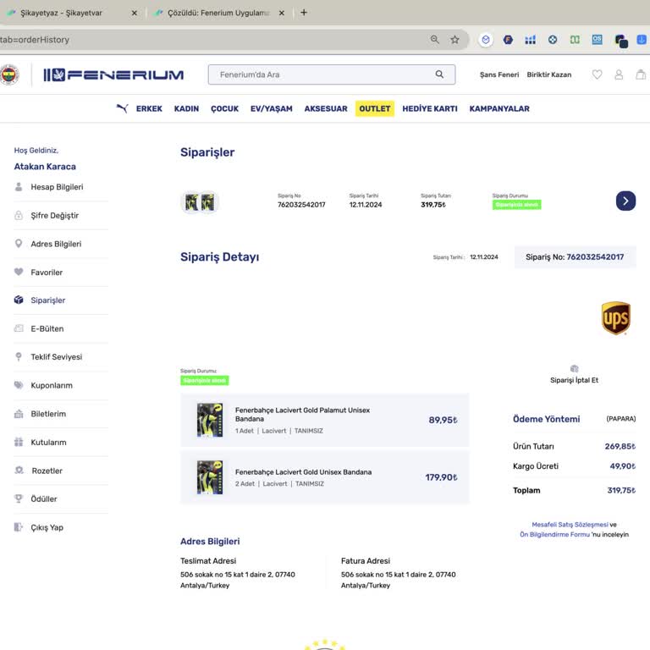Screen dimensions: 650x650
Task: Open the OS extension icon
Action: (x=597, y=40)
